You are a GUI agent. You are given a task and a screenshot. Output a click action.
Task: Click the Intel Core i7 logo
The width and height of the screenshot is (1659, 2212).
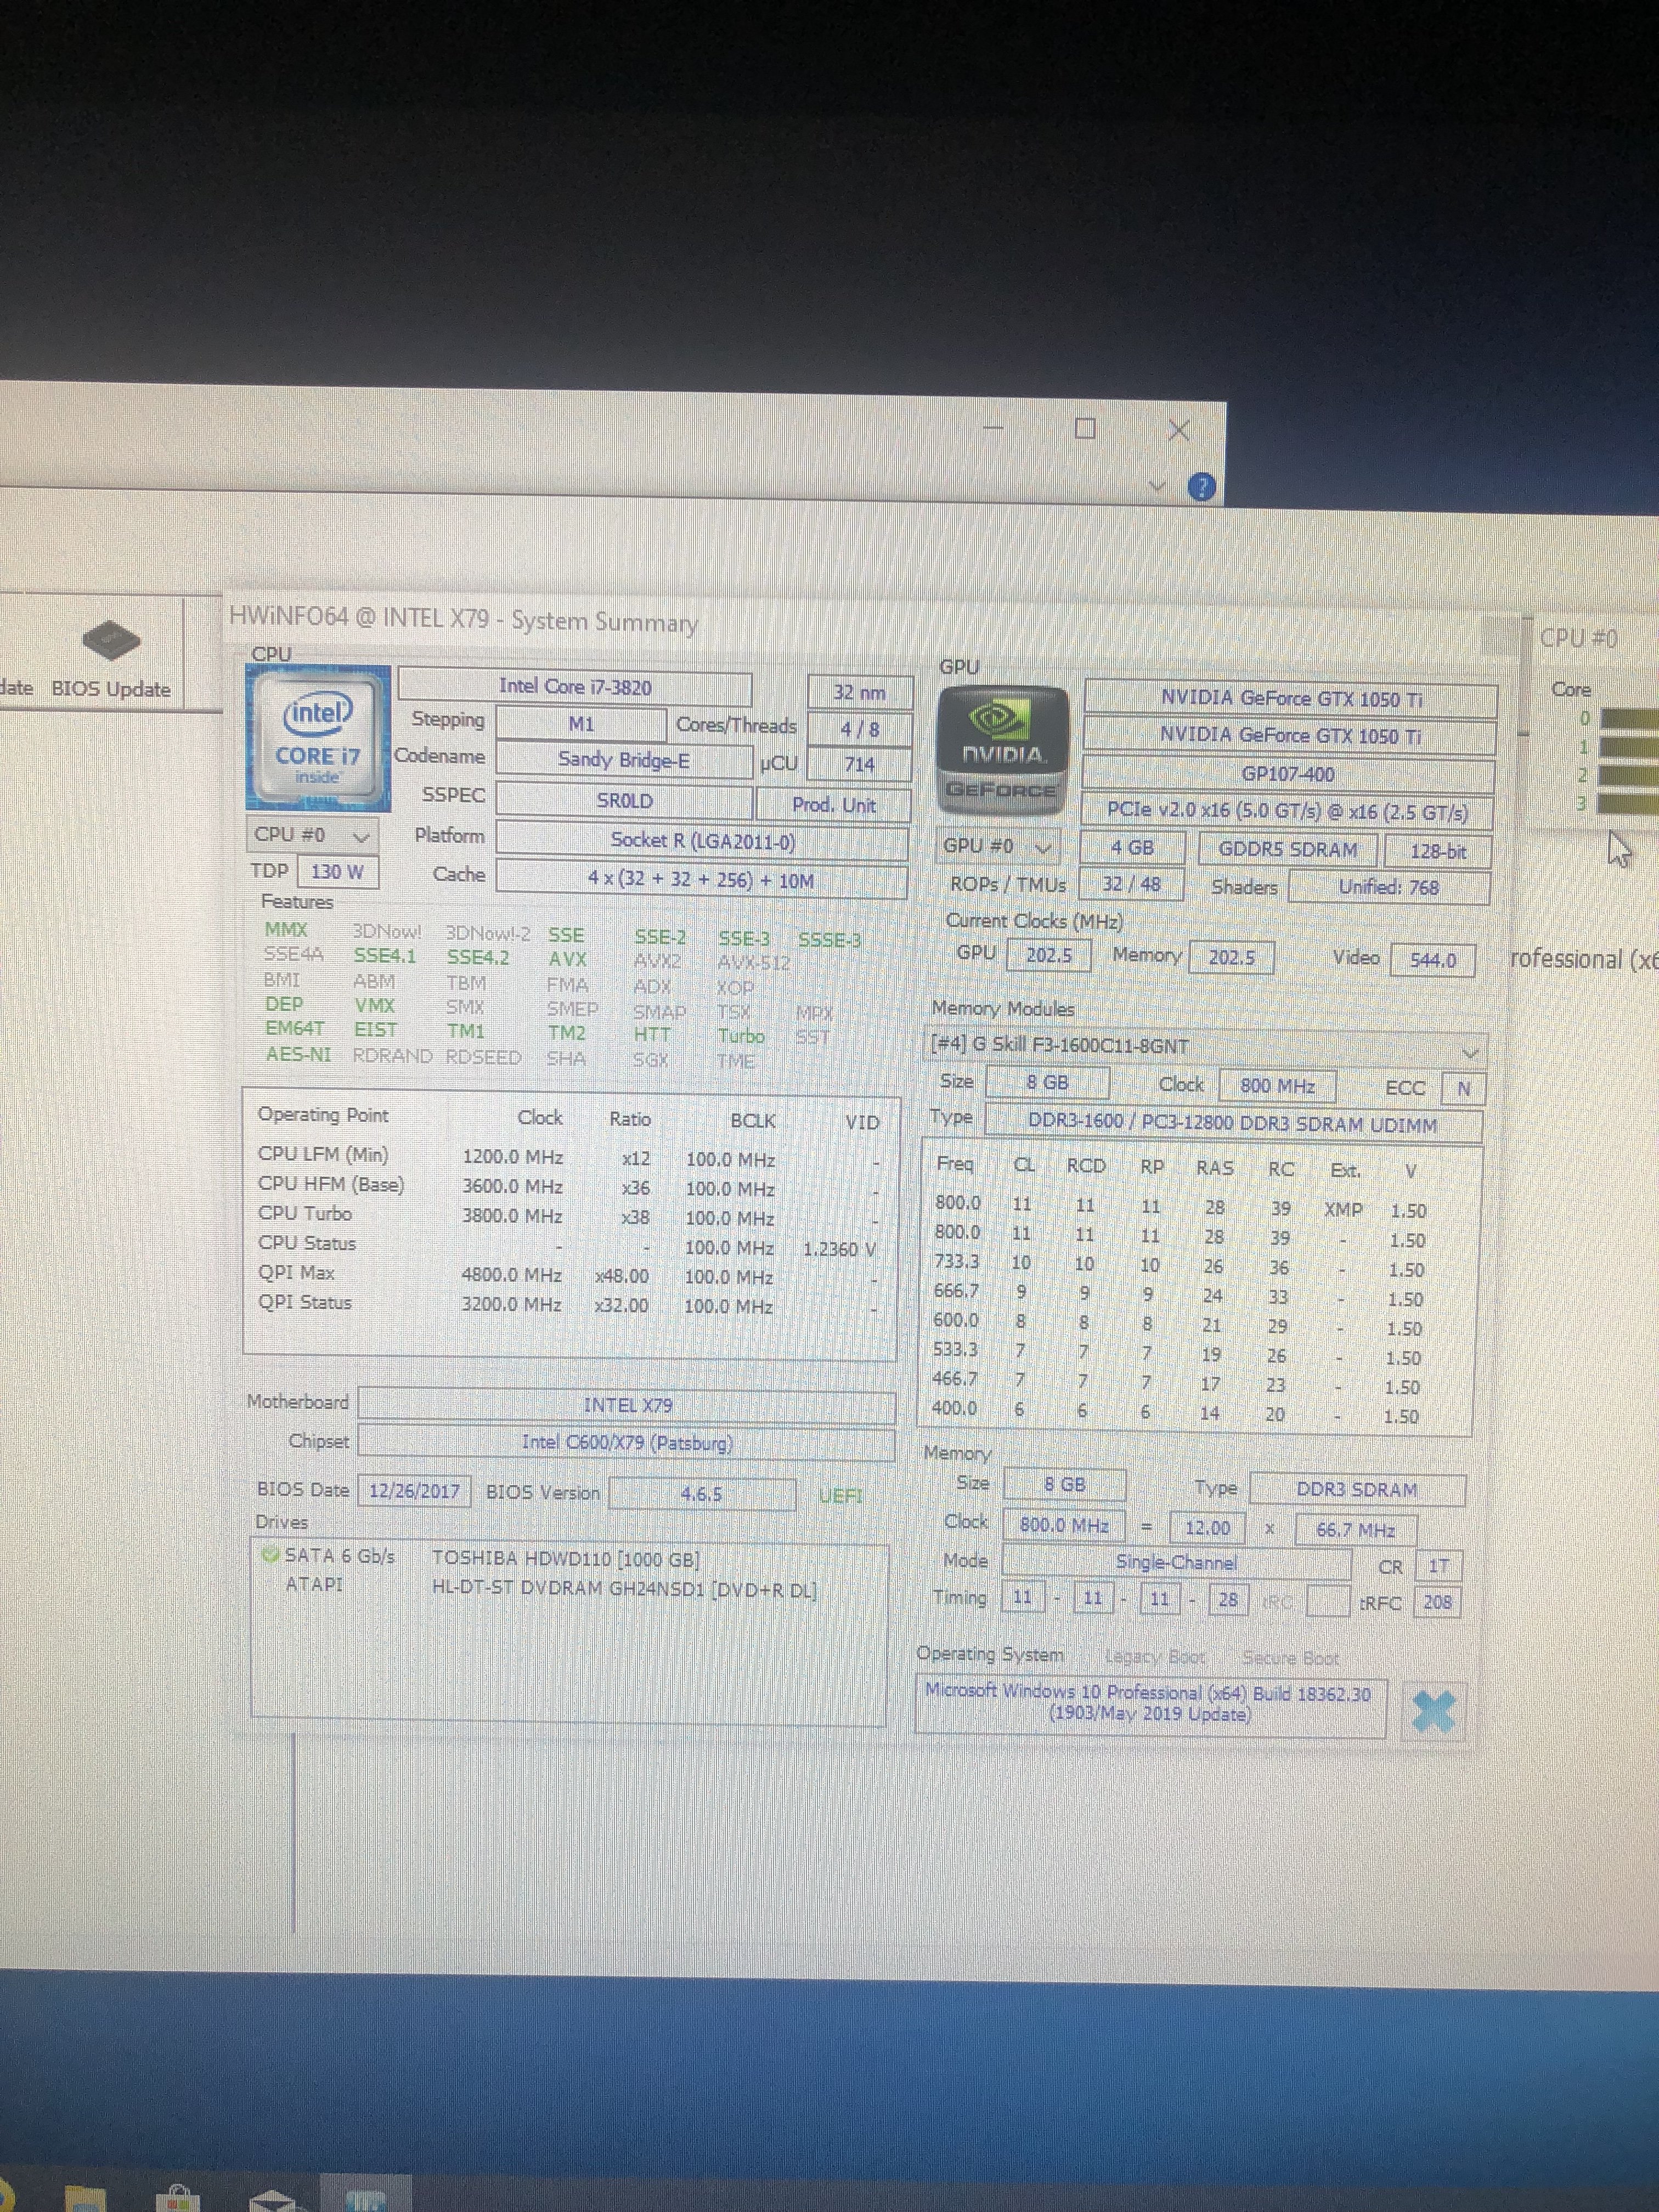[317, 738]
